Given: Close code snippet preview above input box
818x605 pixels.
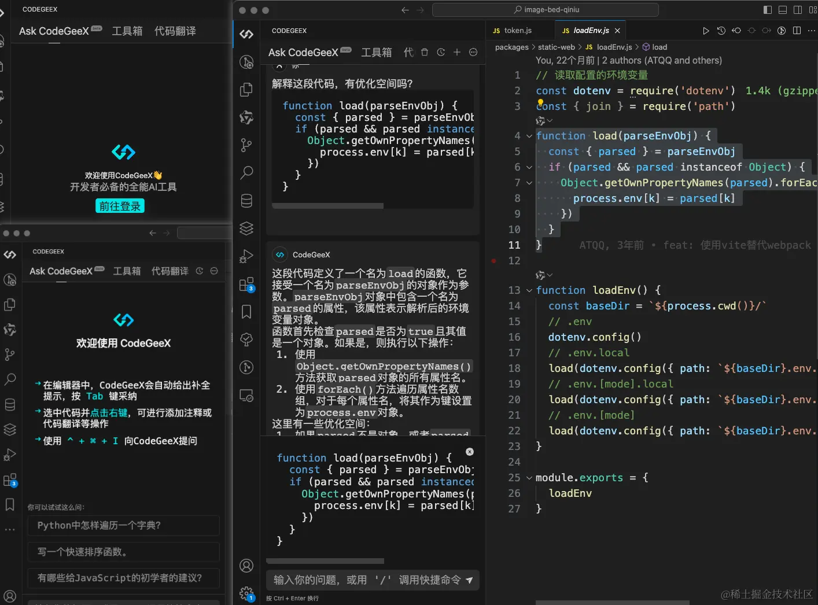Looking at the screenshot, I should (470, 452).
